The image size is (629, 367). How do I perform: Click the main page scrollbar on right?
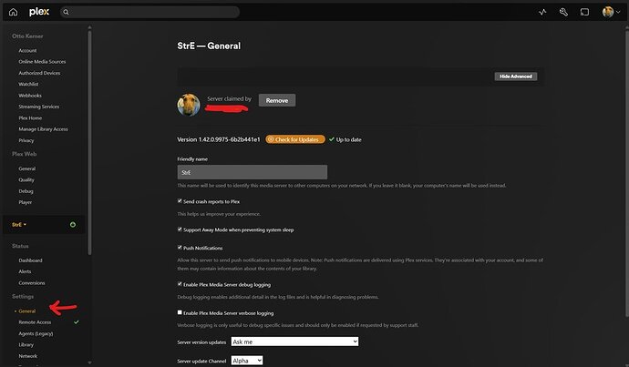click(x=626, y=172)
